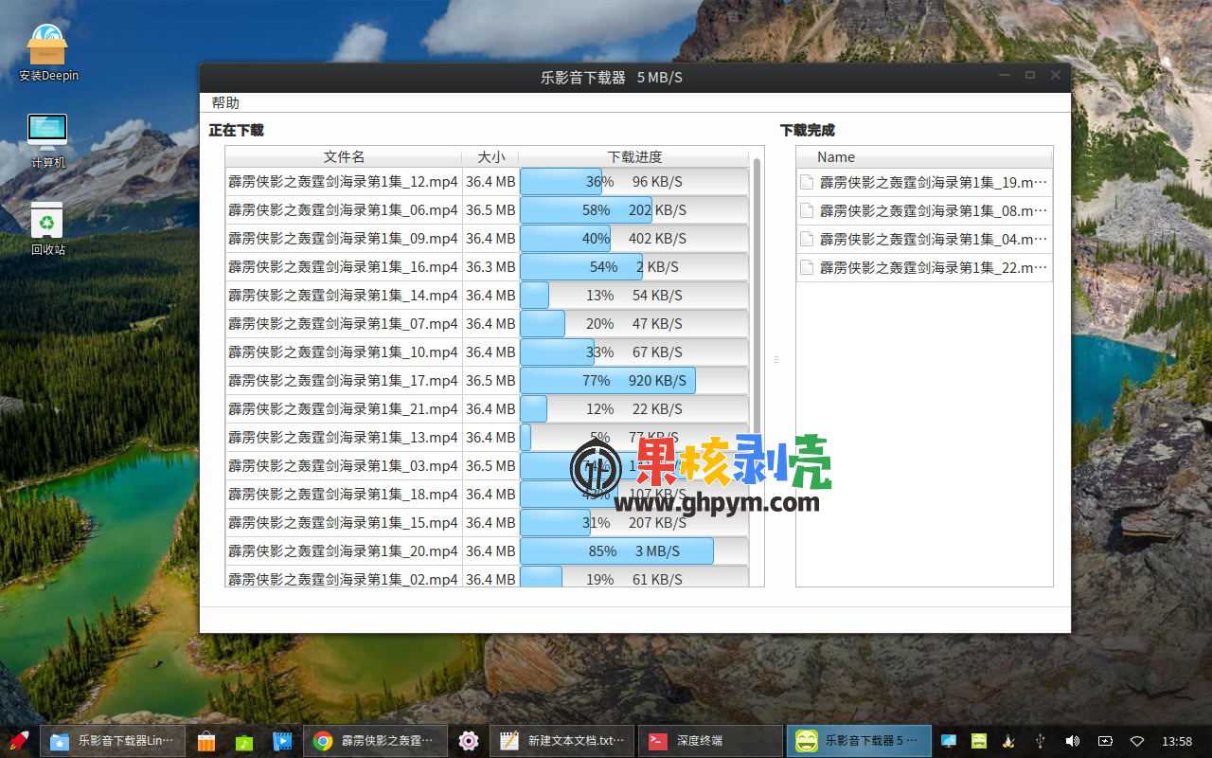The height and width of the screenshot is (758, 1212).
Task: Click the 13:58 clock in the tray
Action: [x=1177, y=741]
